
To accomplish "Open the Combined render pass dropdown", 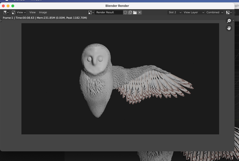I will (x=214, y=12).
